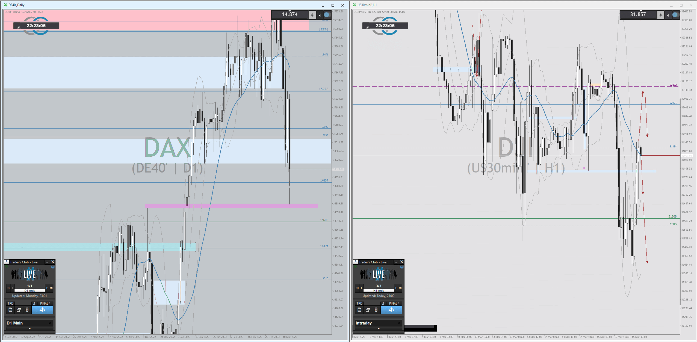This screenshot has width=697, height=342.
Task: Jump to last page in DE40 Trader's Club panel
Action: point(51,288)
